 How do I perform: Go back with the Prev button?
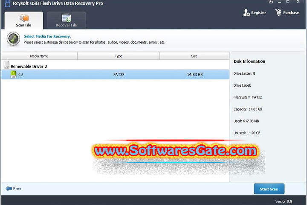14,188
